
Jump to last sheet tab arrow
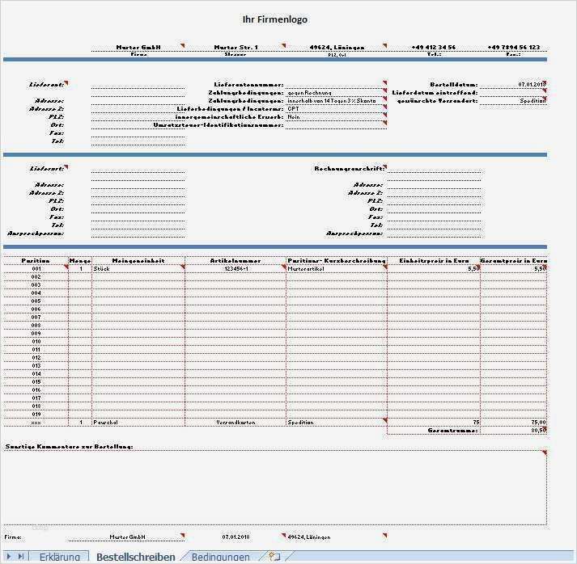21,556
